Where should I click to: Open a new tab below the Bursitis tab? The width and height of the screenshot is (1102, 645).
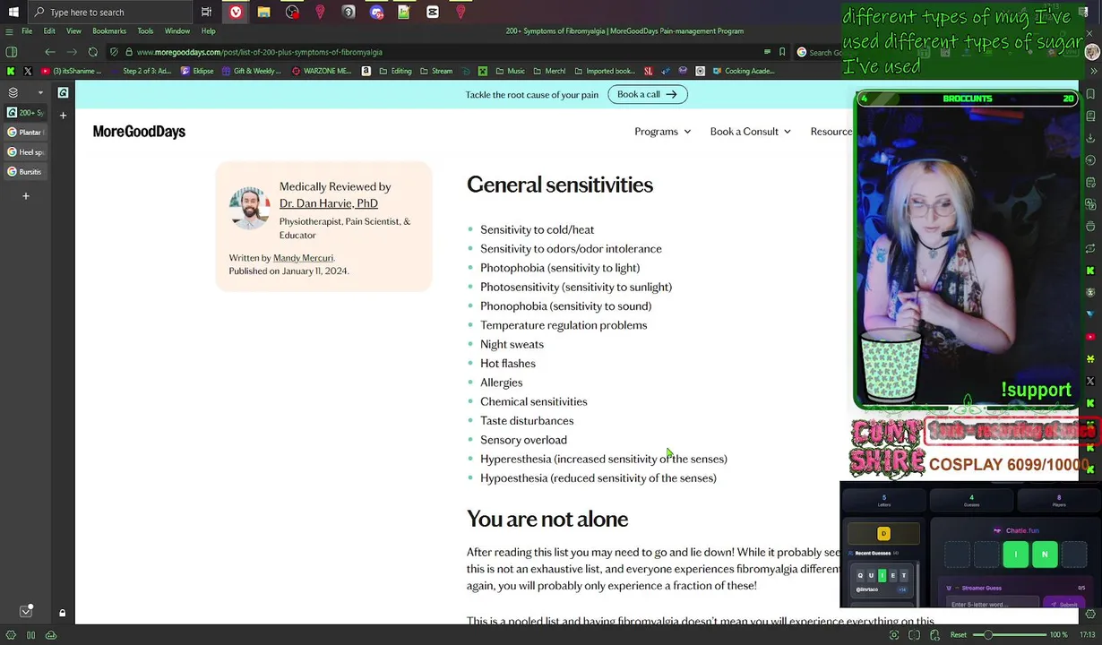click(26, 195)
